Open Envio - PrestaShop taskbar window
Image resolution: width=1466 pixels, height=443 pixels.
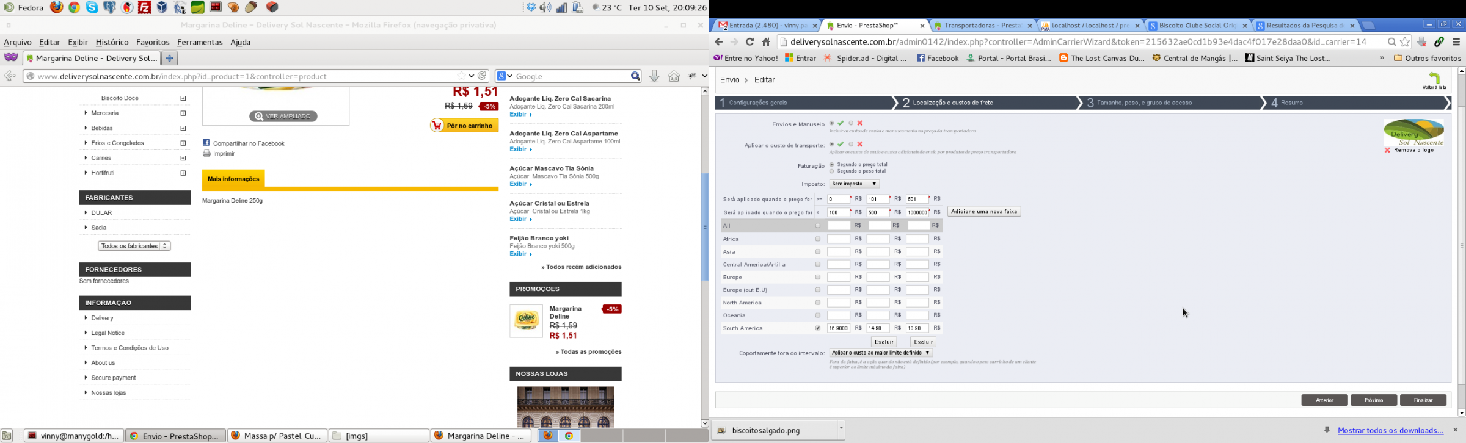(x=175, y=436)
